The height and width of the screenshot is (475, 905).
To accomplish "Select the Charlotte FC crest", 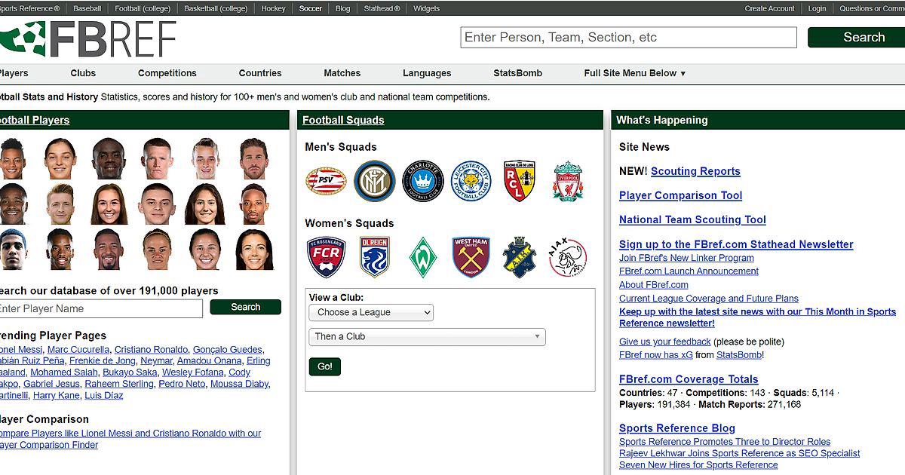I will click(x=422, y=181).
